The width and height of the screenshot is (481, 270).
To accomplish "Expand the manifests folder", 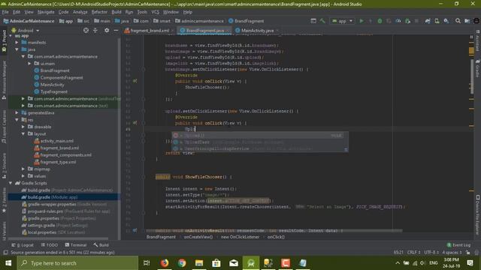I will pyautogui.click(x=17, y=42).
